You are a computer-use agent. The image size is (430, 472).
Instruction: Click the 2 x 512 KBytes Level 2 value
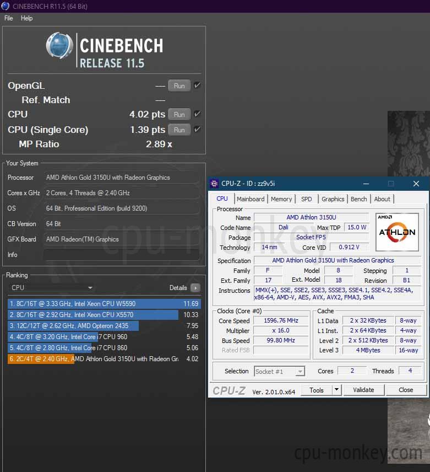pos(368,340)
